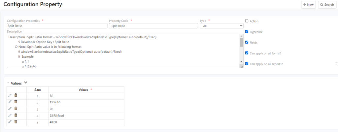
Task: Collapse the Values section
Action: (x=8, y=83)
